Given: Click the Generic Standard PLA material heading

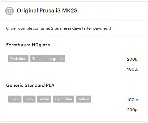Looking at the screenshot, I should (x=30, y=85).
